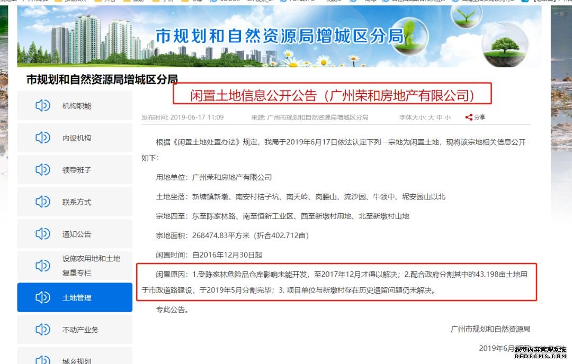Click the 专此公告 closing line

(172, 310)
